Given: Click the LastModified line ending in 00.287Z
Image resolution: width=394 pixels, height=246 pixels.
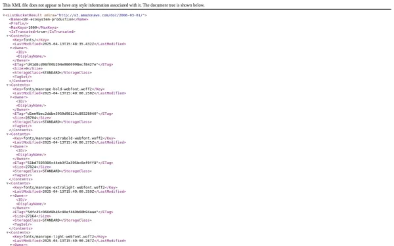Looking at the screenshot, I should pos(70,241).
